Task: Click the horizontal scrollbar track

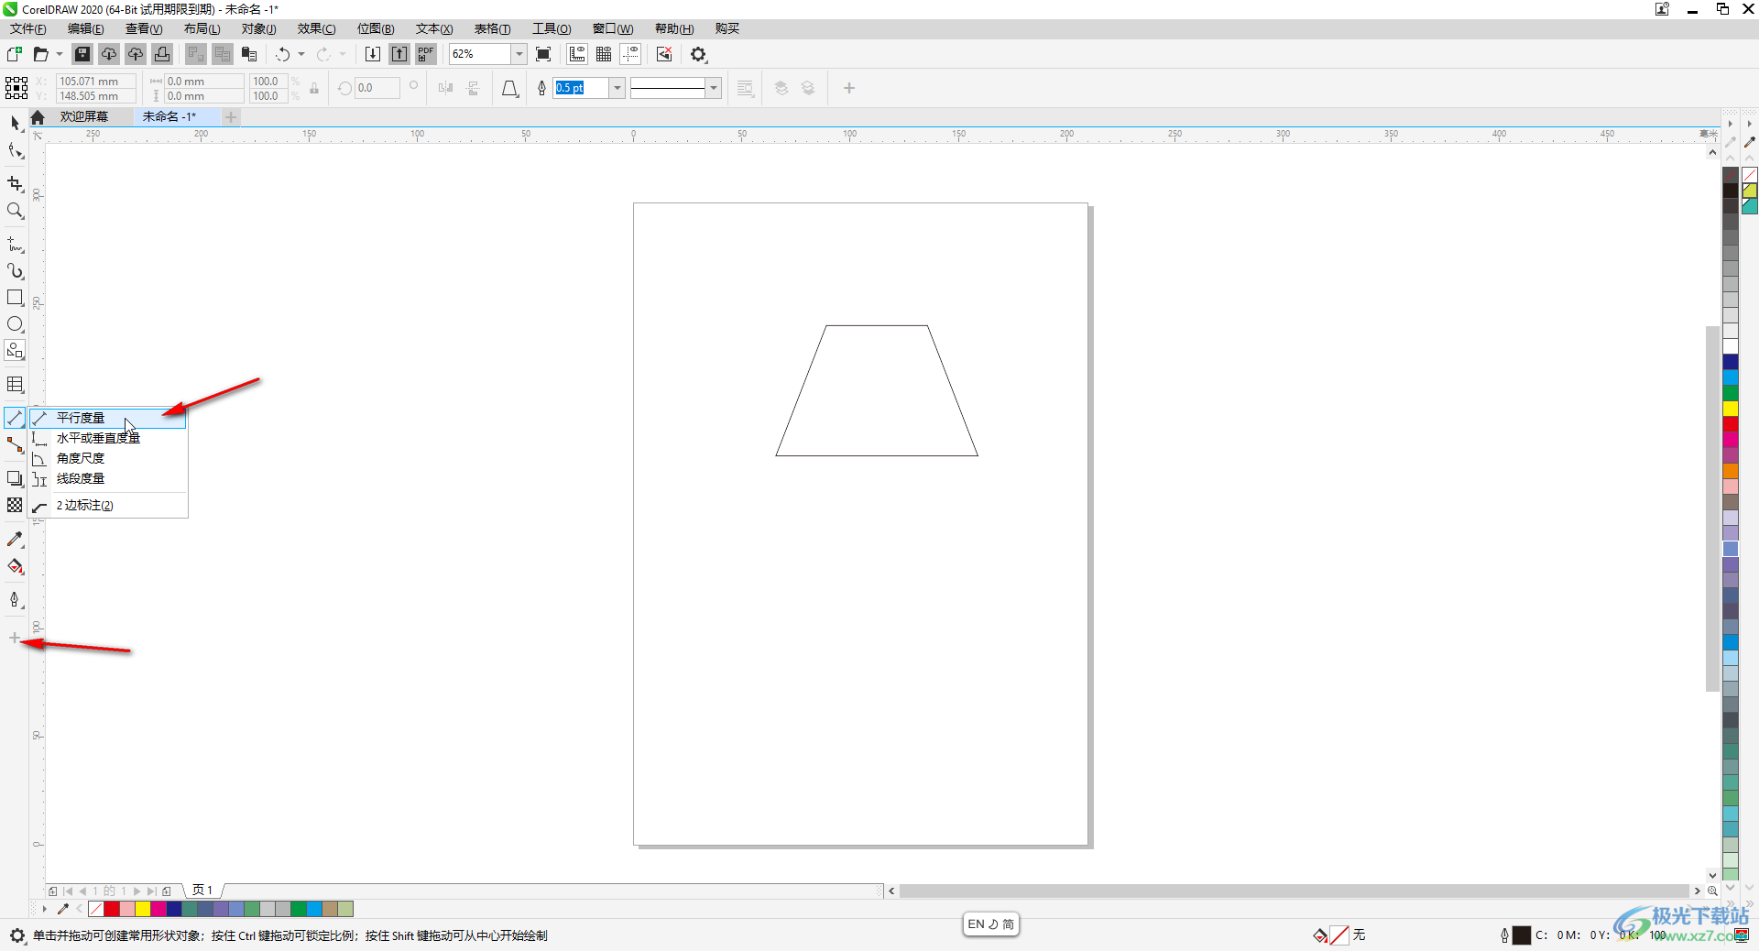Action: 1294,891
